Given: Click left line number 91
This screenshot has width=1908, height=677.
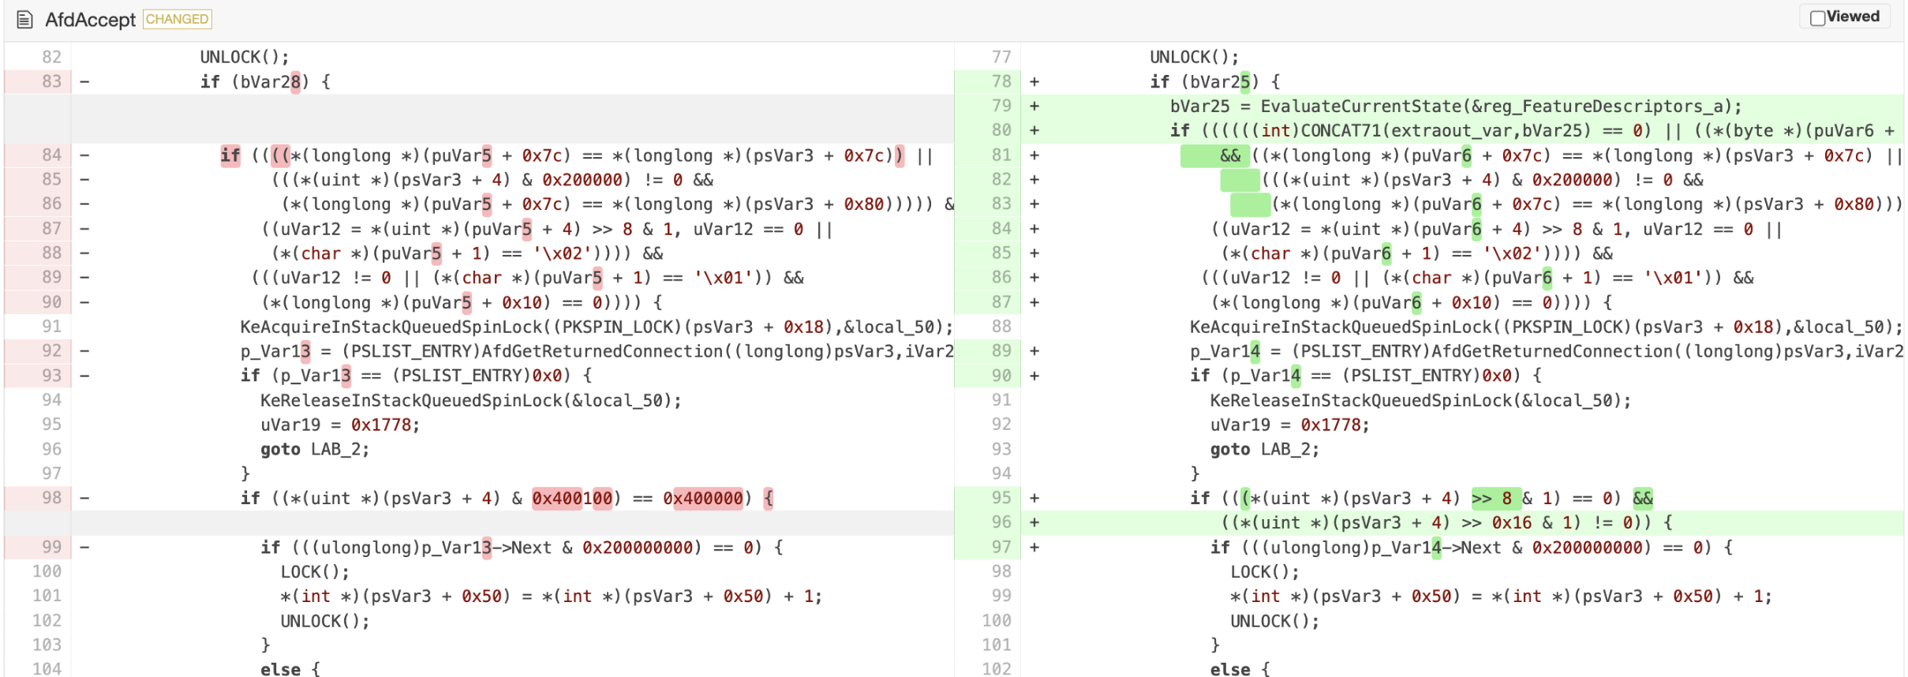Looking at the screenshot, I should (51, 327).
